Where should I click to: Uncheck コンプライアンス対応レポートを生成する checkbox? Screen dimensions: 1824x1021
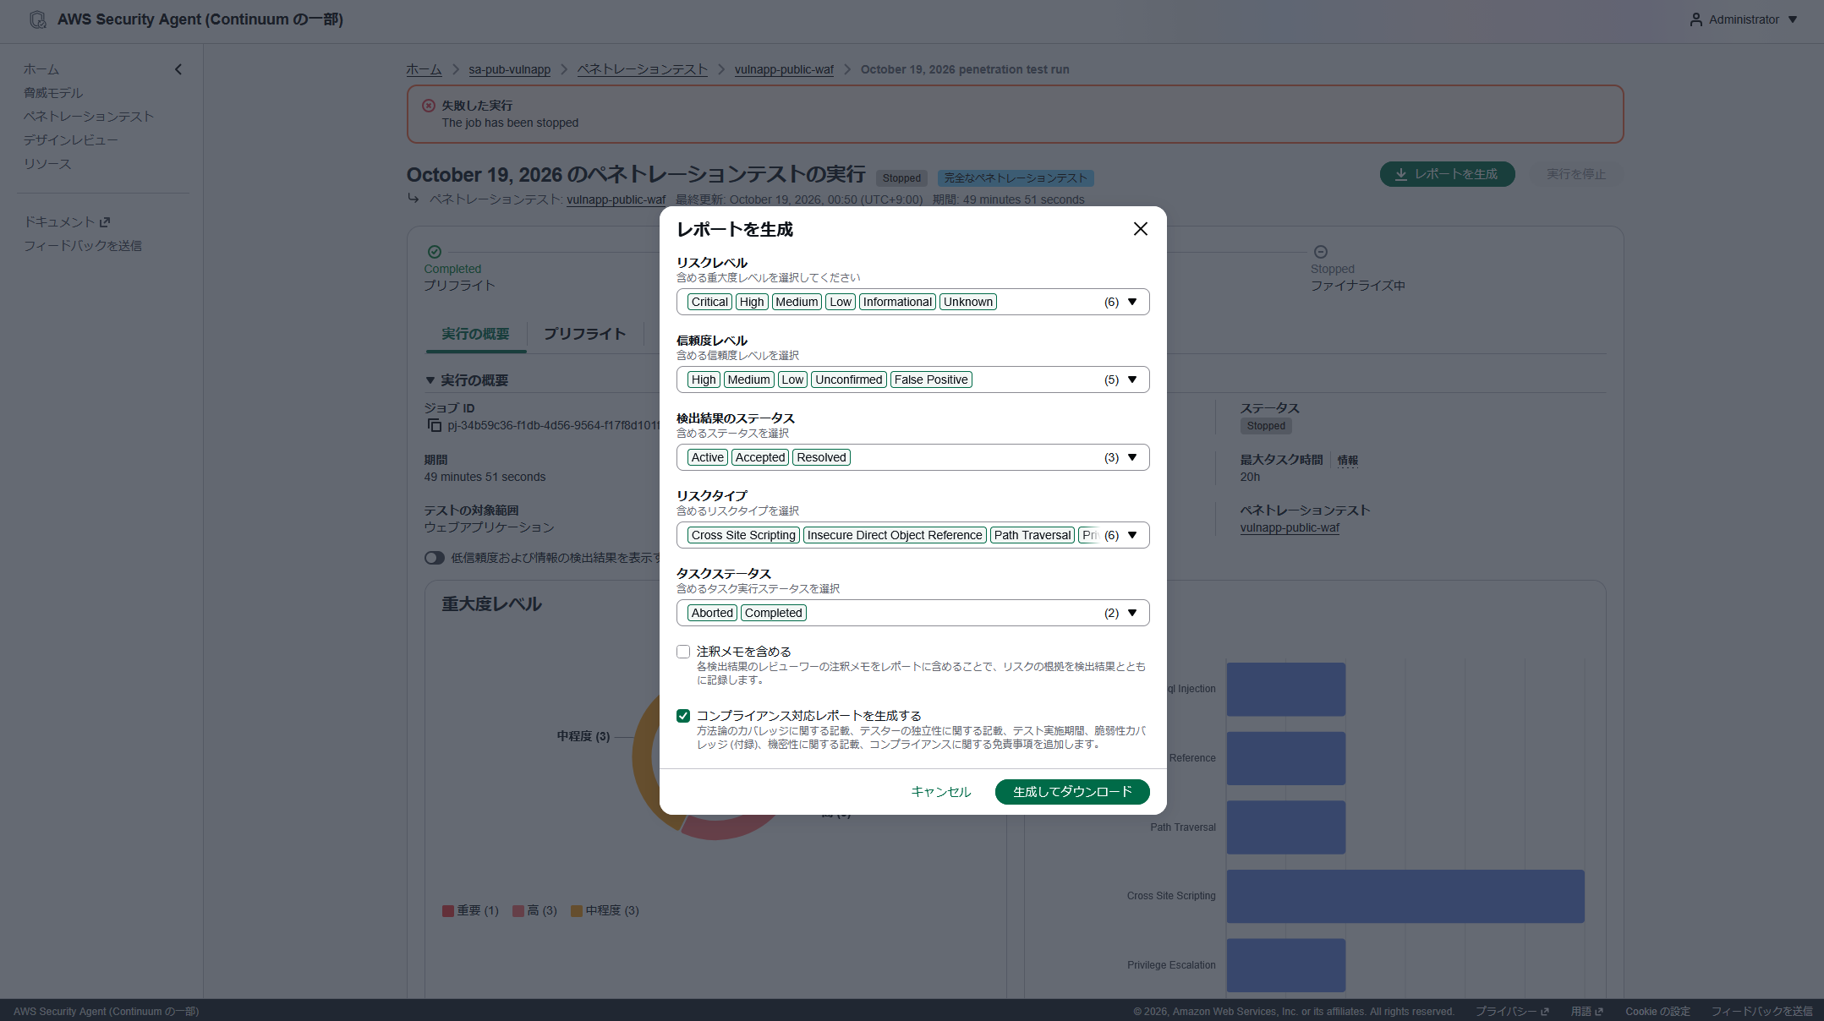(683, 716)
